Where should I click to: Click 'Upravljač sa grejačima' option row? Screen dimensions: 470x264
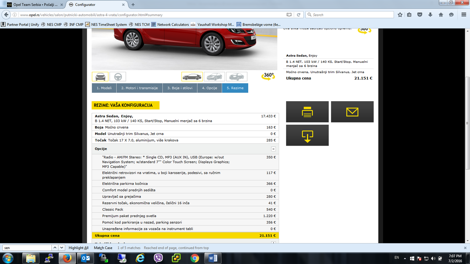(185, 197)
